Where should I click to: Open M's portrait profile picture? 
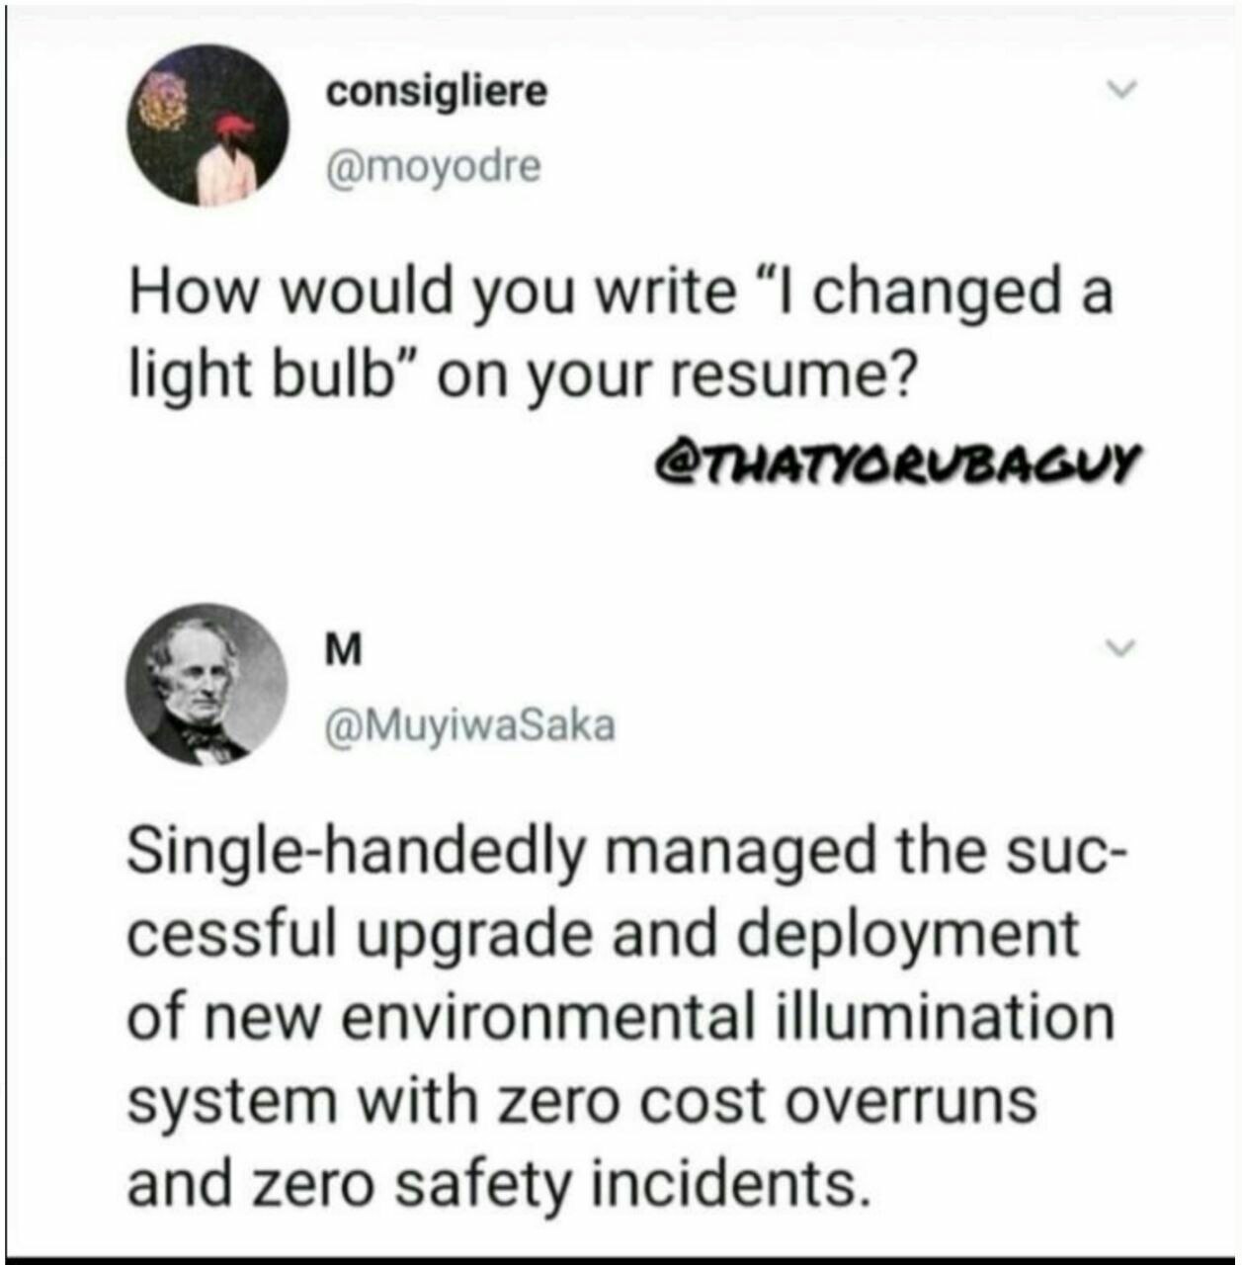[x=207, y=685]
